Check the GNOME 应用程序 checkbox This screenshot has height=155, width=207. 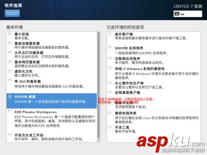coord(110,48)
